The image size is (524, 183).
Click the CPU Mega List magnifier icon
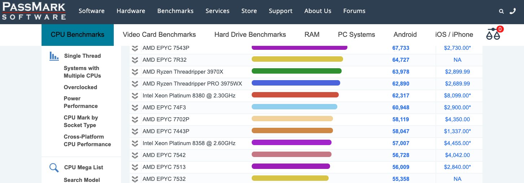[54, 167]
